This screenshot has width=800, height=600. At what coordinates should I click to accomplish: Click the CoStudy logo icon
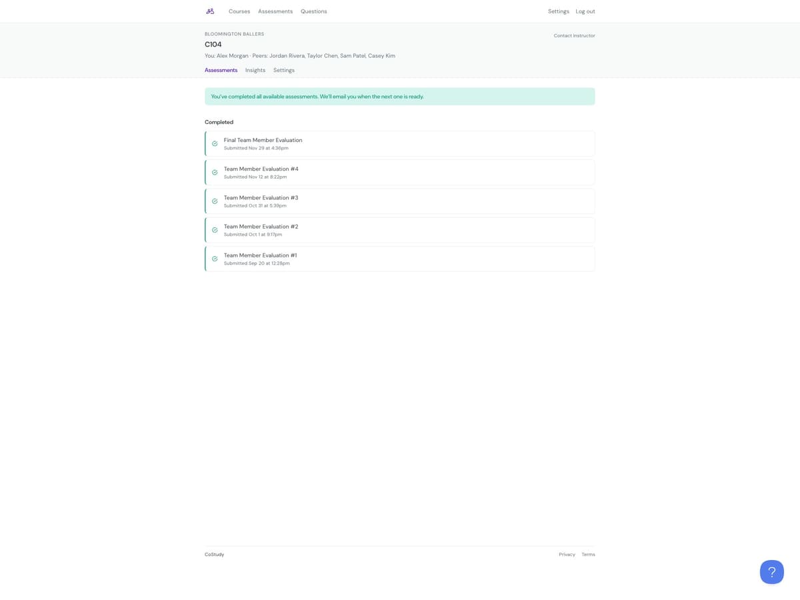pyautogui.click(x=209, y=11)
